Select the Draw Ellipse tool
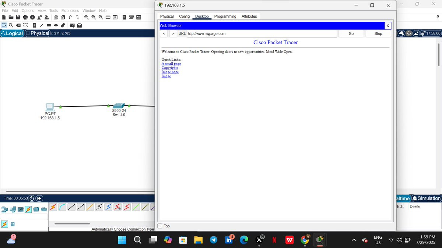The height and width of the screenshot is (248, 442). pyautogui.click(x=56, y=25)
